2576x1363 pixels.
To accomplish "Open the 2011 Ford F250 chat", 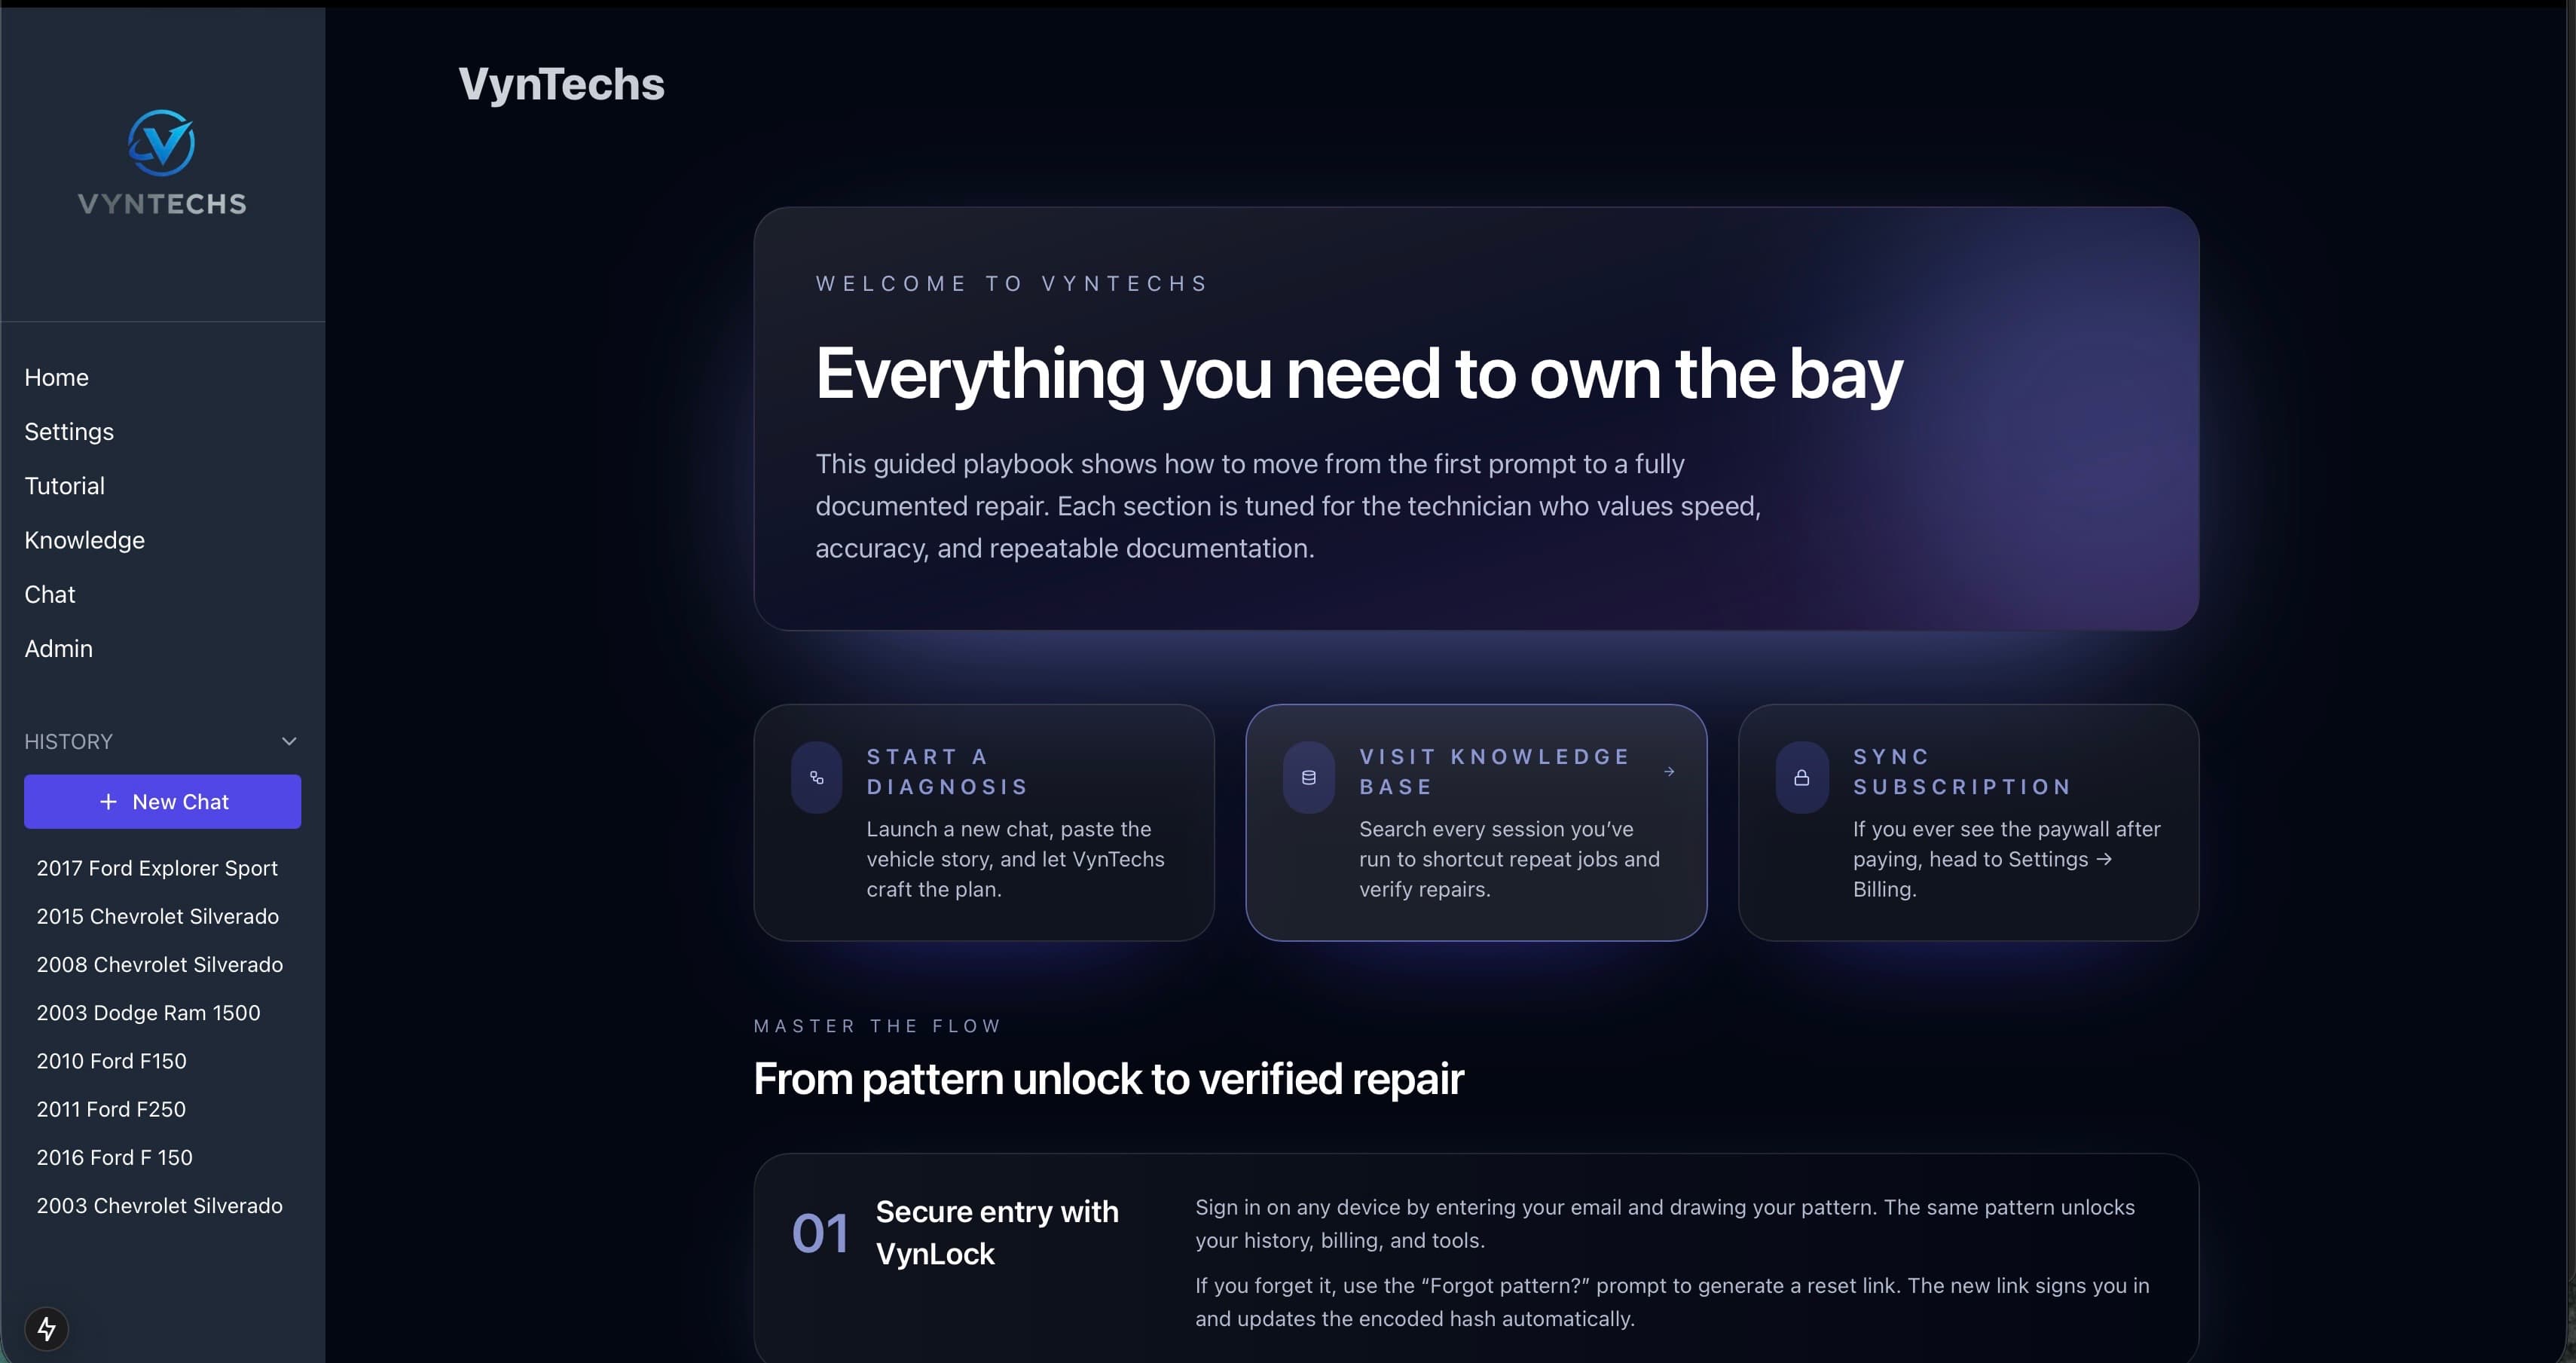I will coord(111,1109).
